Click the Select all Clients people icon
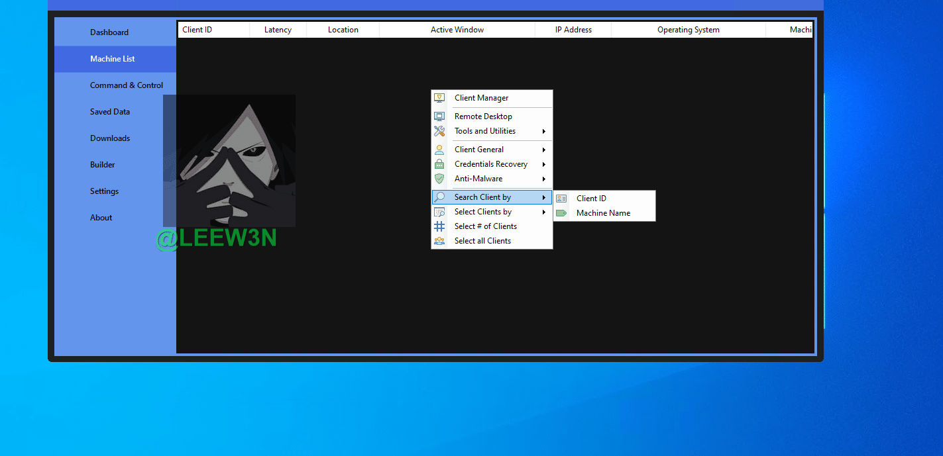The image size is (943, 456). [x=439, y=241]
